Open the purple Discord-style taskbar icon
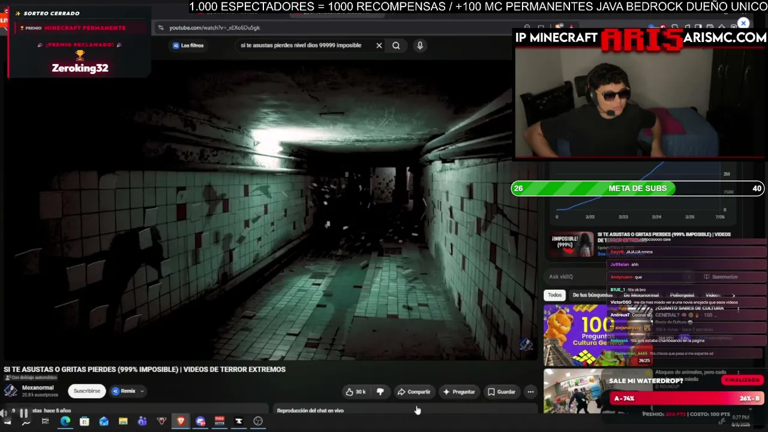The width and height of the screenshot is (768, 432). (x=200, y=421)
